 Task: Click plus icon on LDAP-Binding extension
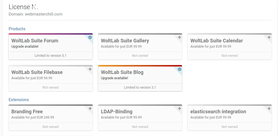(180, 109)
